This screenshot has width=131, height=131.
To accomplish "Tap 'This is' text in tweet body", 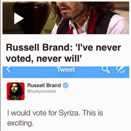I will 93,113.
